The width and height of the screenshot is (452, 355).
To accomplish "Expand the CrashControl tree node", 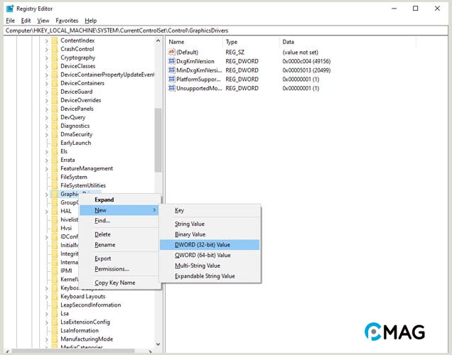I will click(x=47, y=49).
